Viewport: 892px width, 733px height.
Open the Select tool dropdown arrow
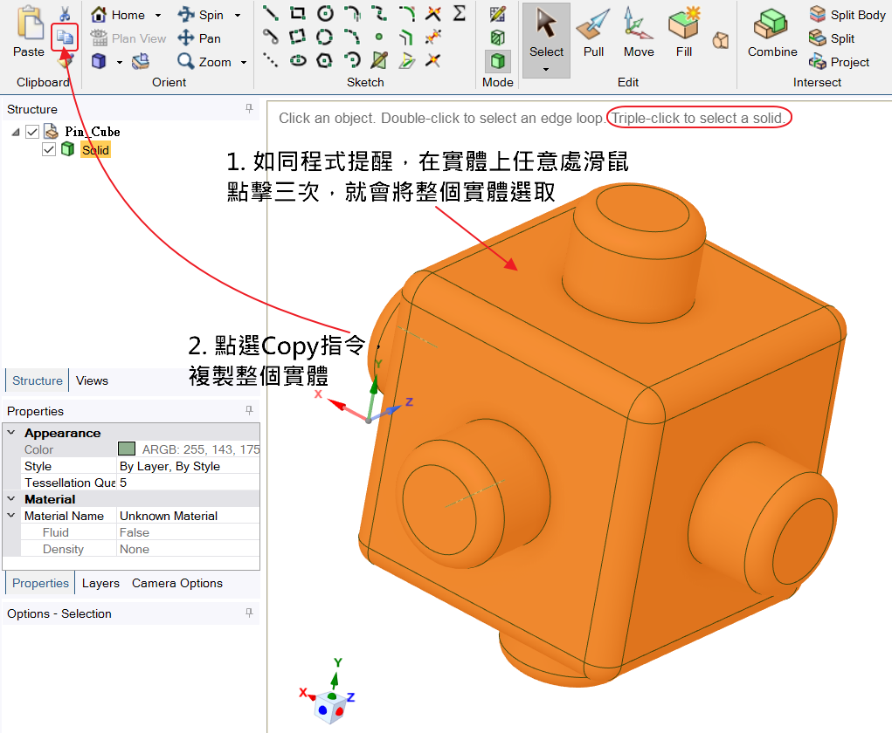tap(546, 69)
